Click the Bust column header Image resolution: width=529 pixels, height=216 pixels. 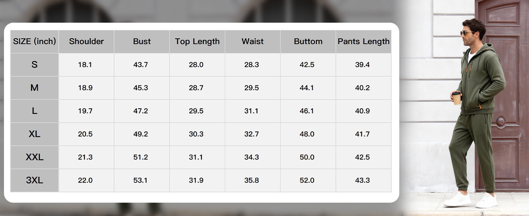click(142, 42)
